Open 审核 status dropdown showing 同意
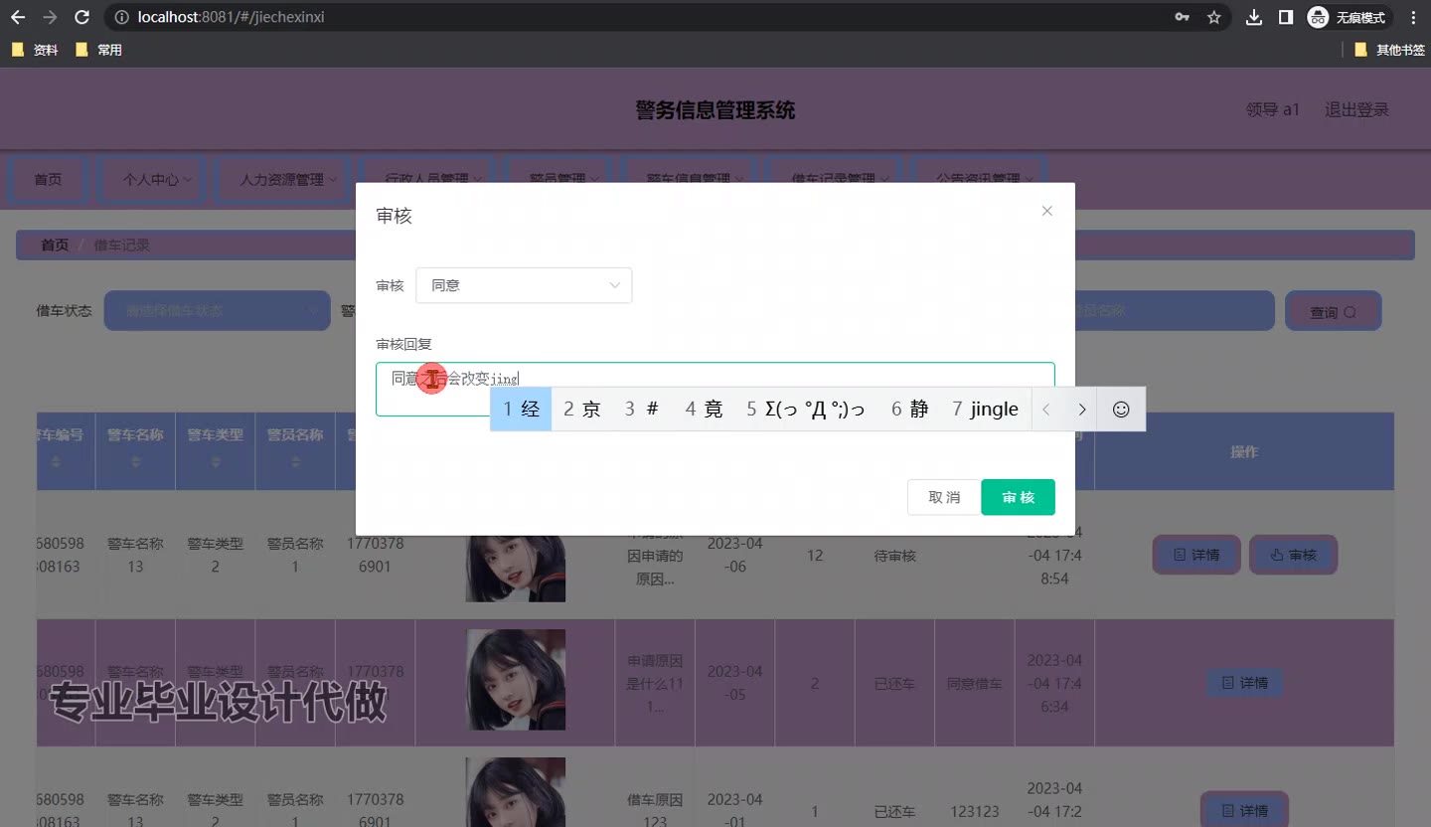 [x=524, y=285]
